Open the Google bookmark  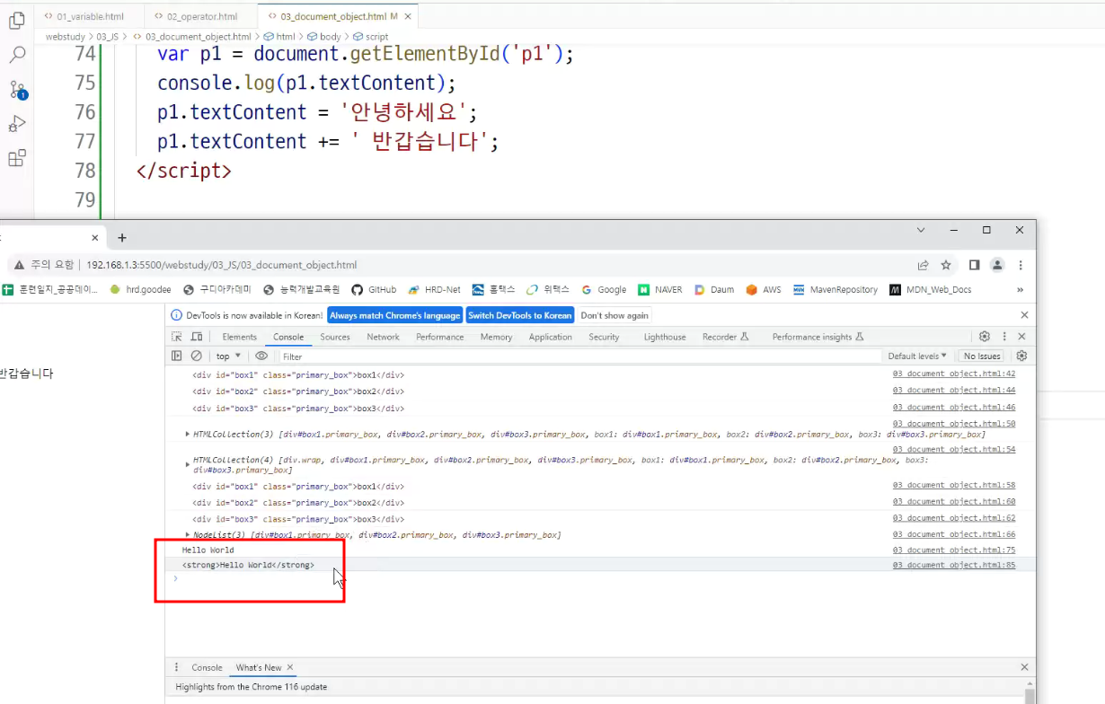(604, 290)
